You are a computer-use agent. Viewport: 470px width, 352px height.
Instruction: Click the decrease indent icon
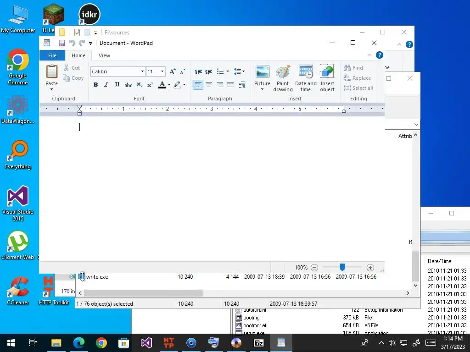click(198, 71)
